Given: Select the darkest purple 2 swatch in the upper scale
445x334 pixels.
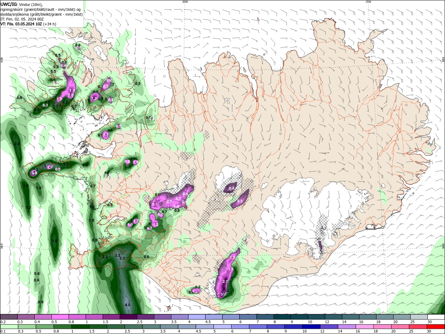Looking at the screenshot, I should click(x=128, y=317).
